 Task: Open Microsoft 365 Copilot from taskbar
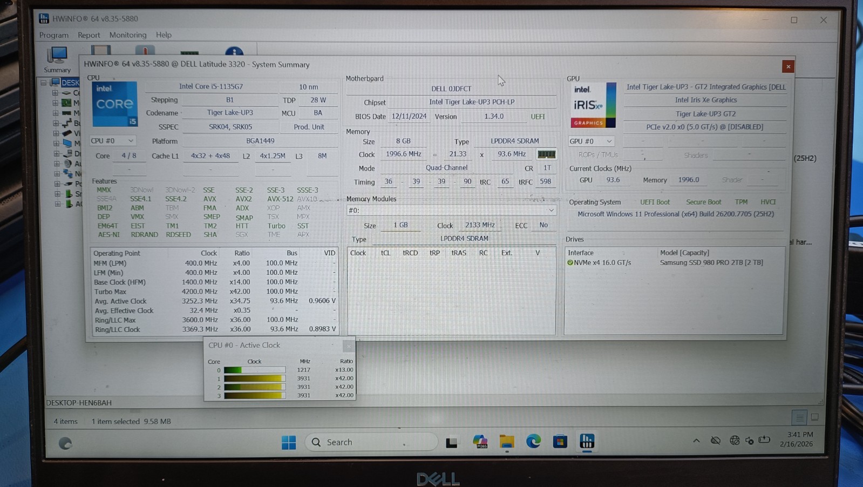tap(480, 442)
